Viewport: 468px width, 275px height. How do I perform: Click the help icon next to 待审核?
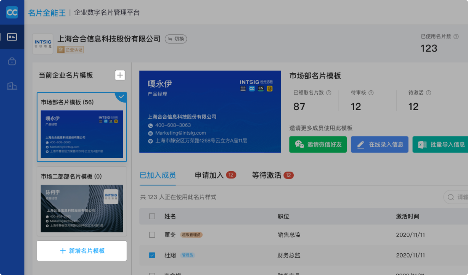point(371,93)
